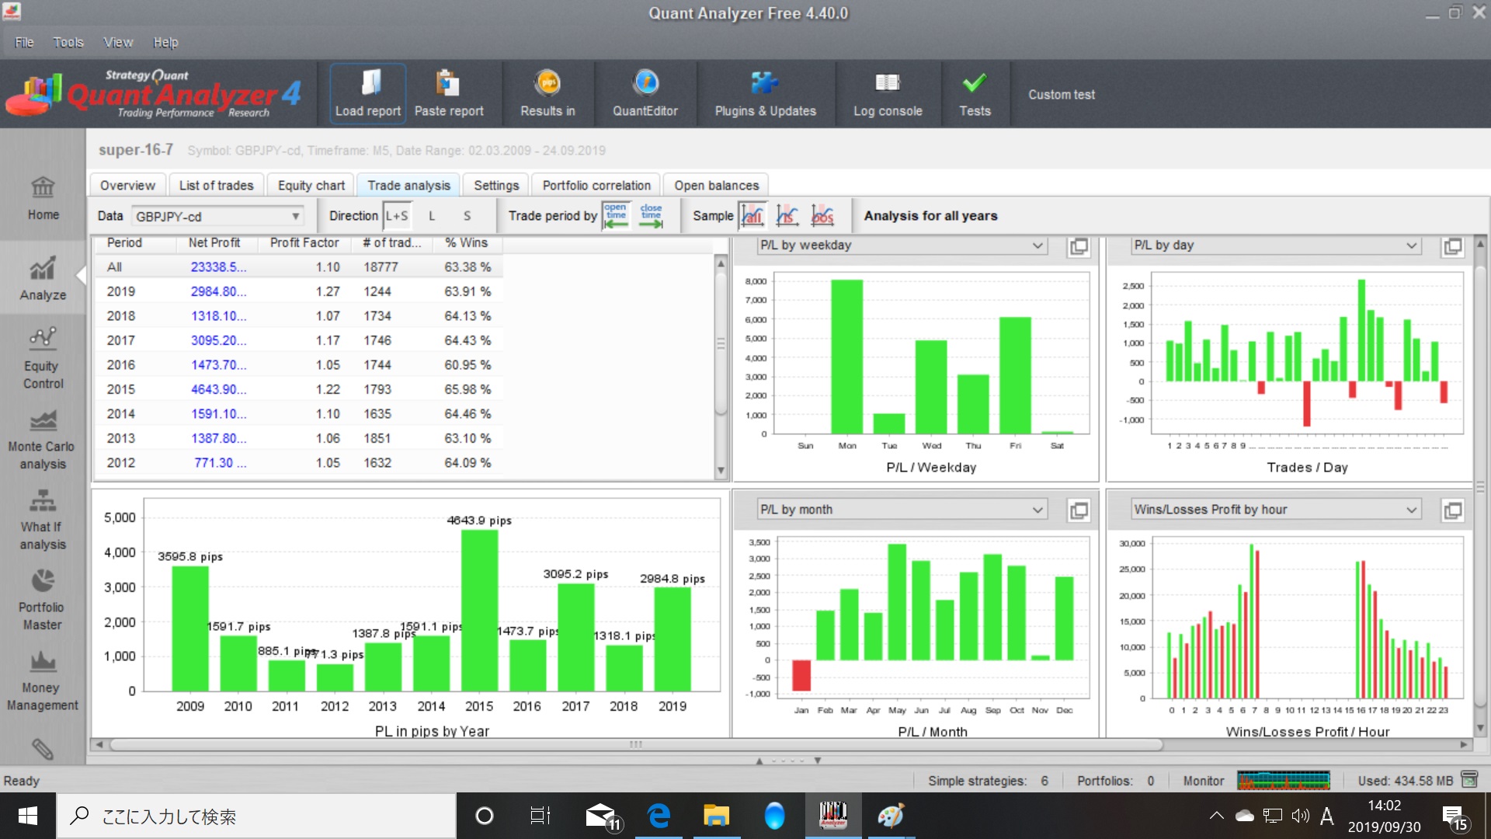Toggle trade period by close time
The image size is (1491, 839).
pos(651,216)
